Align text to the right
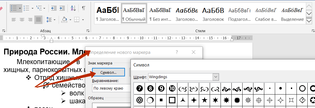Viewport: 315px width, 108px height. click(x=30, y=20)
